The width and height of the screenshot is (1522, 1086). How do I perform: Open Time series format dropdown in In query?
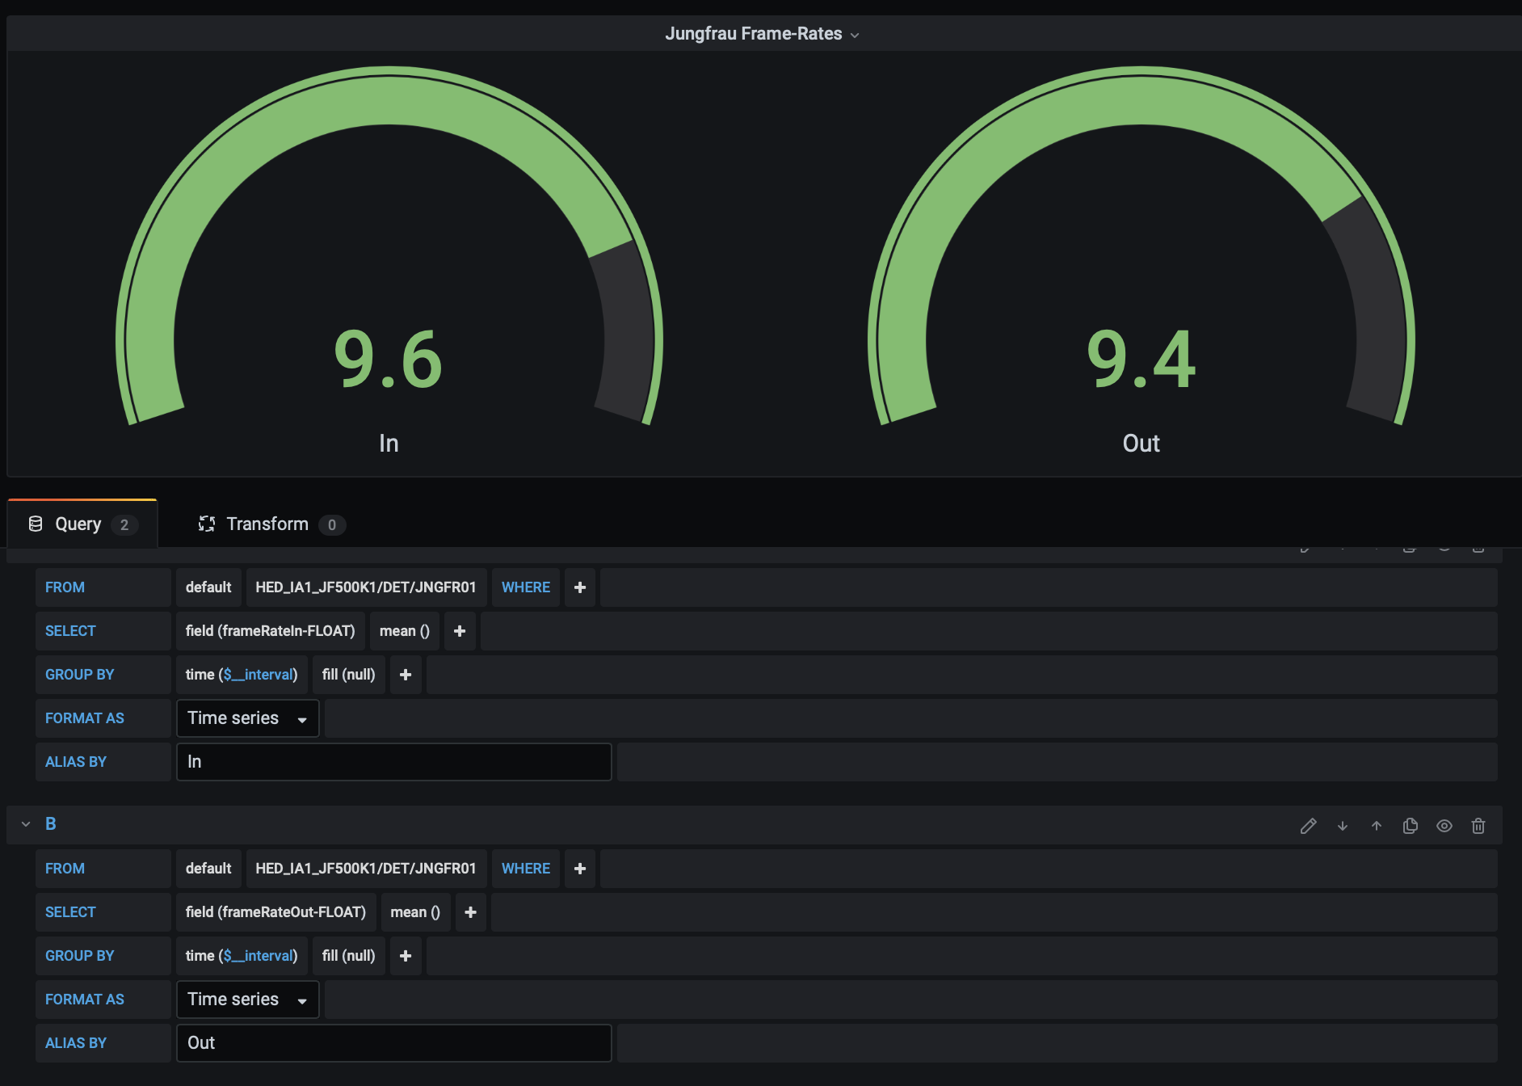[248, 718]
